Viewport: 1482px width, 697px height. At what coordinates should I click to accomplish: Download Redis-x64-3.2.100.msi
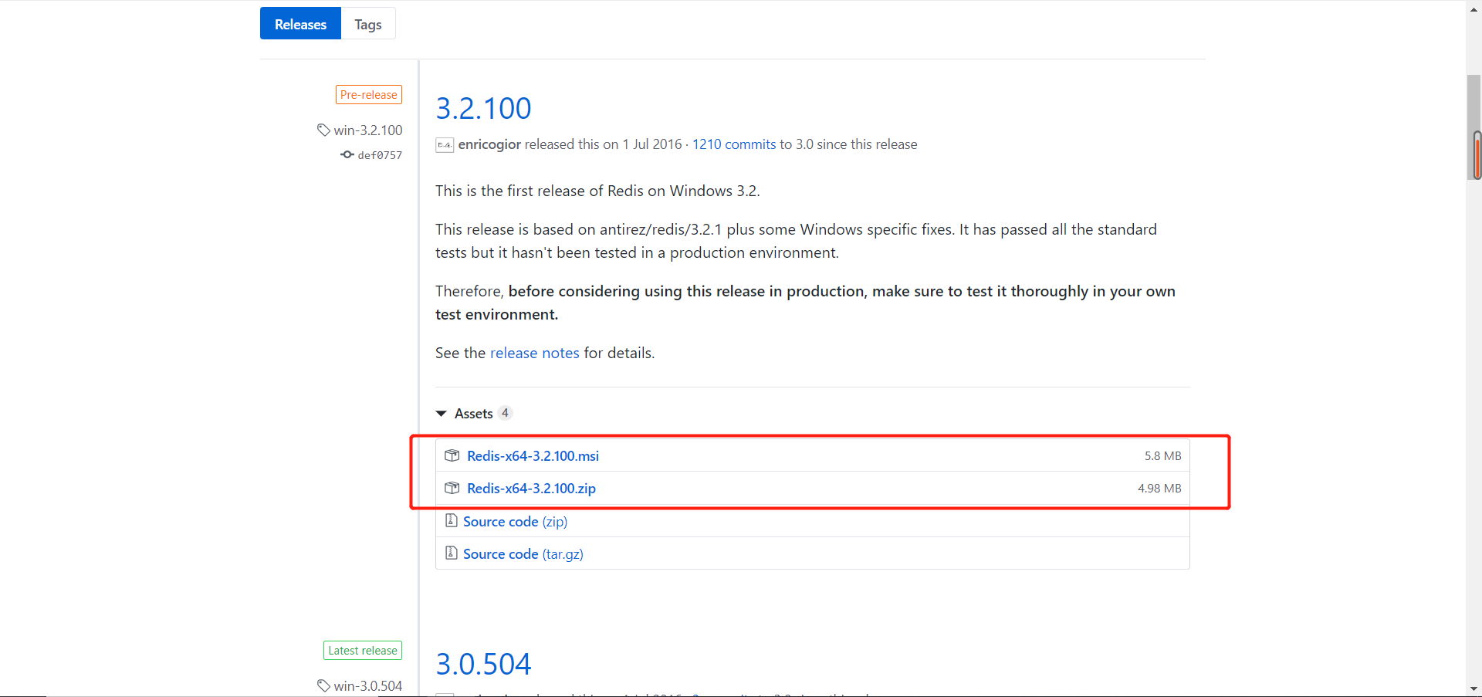click(533, 456)
